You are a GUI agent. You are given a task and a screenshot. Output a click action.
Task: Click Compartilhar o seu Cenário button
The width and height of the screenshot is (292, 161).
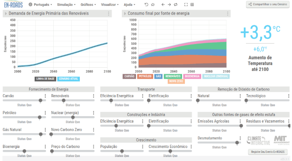(268, 4)
